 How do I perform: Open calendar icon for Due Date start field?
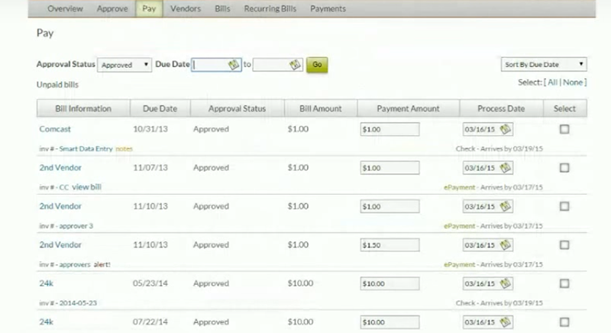pyautogui.click(x=235, y=66)
